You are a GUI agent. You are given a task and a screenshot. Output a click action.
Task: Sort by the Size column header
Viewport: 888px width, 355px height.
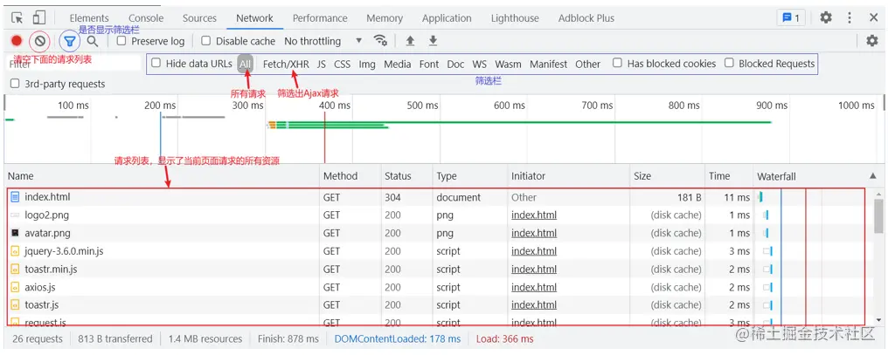[x=667, y=176]
